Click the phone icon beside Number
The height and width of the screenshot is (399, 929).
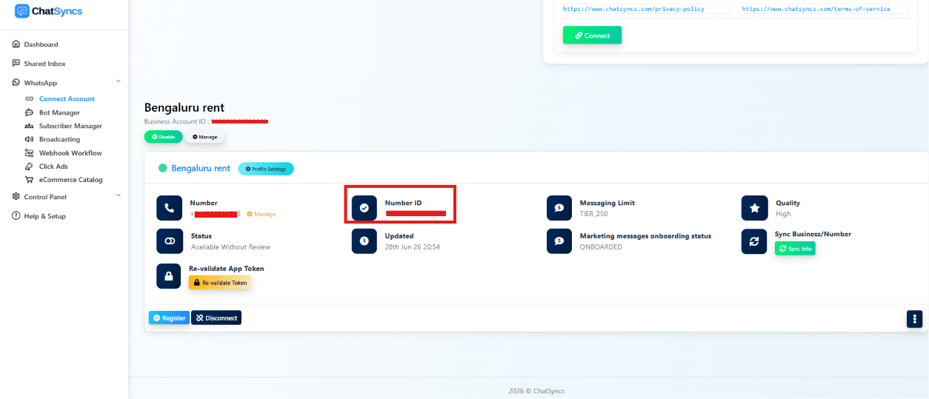169,208
